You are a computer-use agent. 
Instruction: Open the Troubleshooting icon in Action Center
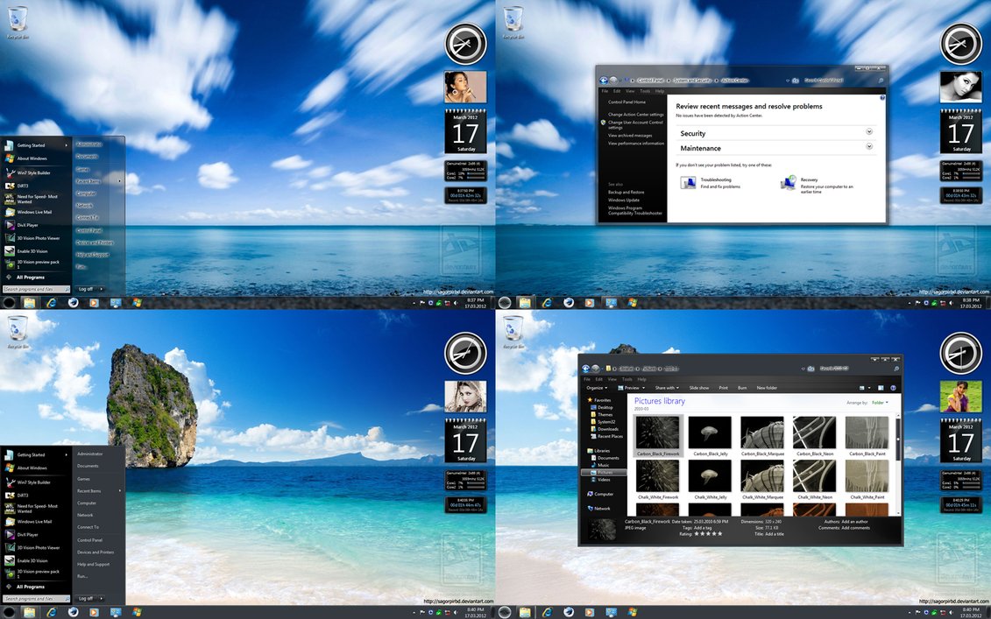click(689, 182)
